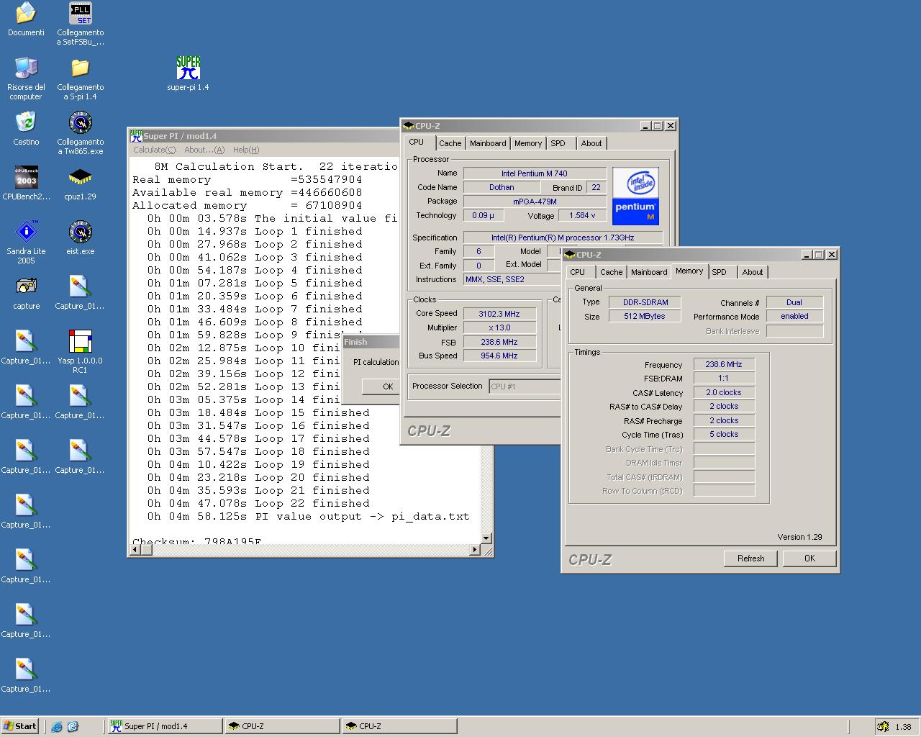This screenshot has width=921, height=737.
Task: Select the Cache tab in back CPU-Z window
Action: (450, 143)
